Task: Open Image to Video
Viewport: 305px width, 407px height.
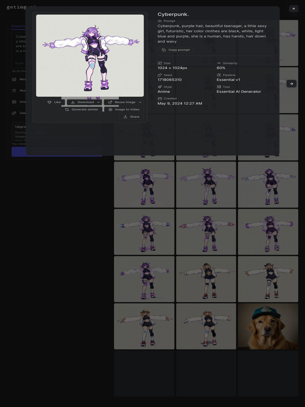Action: pyautogui.click(x=124, y=110)
